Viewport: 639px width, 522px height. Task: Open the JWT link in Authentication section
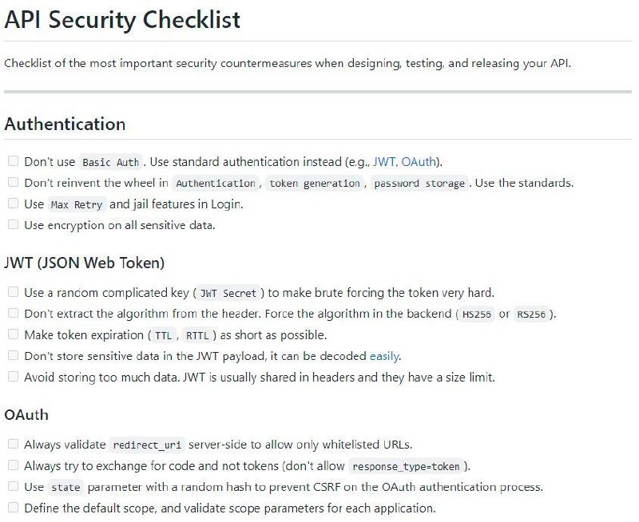click(x=384, y=162)
